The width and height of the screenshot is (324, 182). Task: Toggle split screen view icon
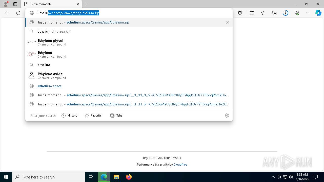[252, 13]
